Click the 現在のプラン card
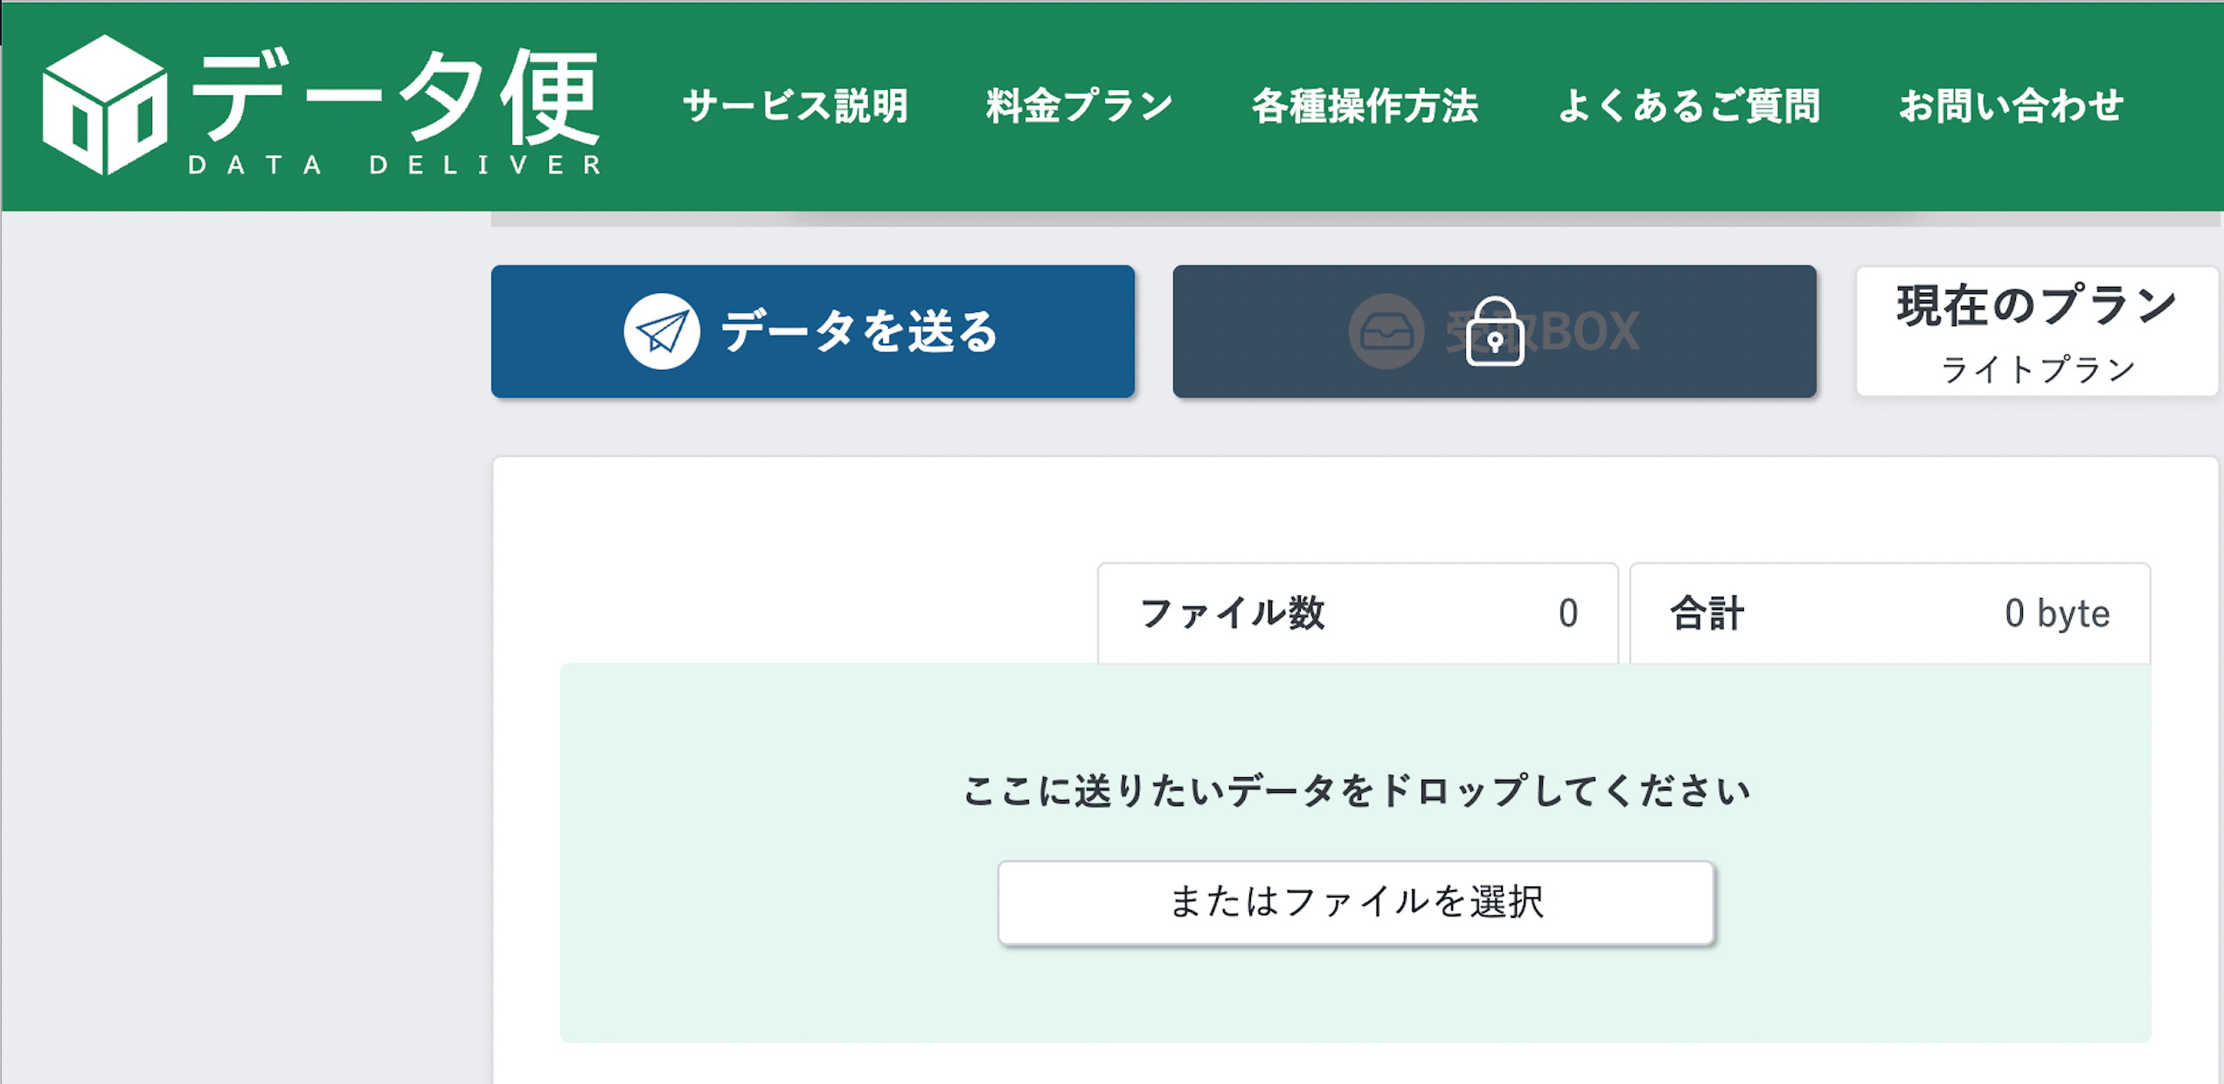Viewport: 2224px width, 1084px height. click(x=2037, y=331)
